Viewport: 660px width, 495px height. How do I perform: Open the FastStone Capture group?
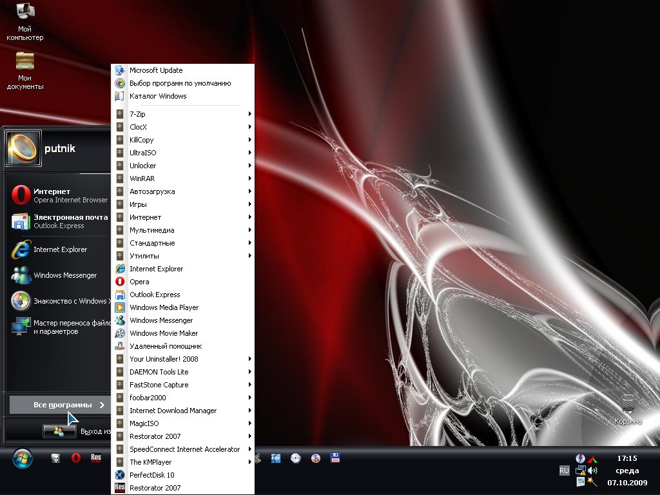coord(182,385)
